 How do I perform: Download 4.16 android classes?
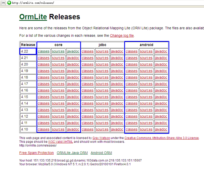(x=132, y=90)
